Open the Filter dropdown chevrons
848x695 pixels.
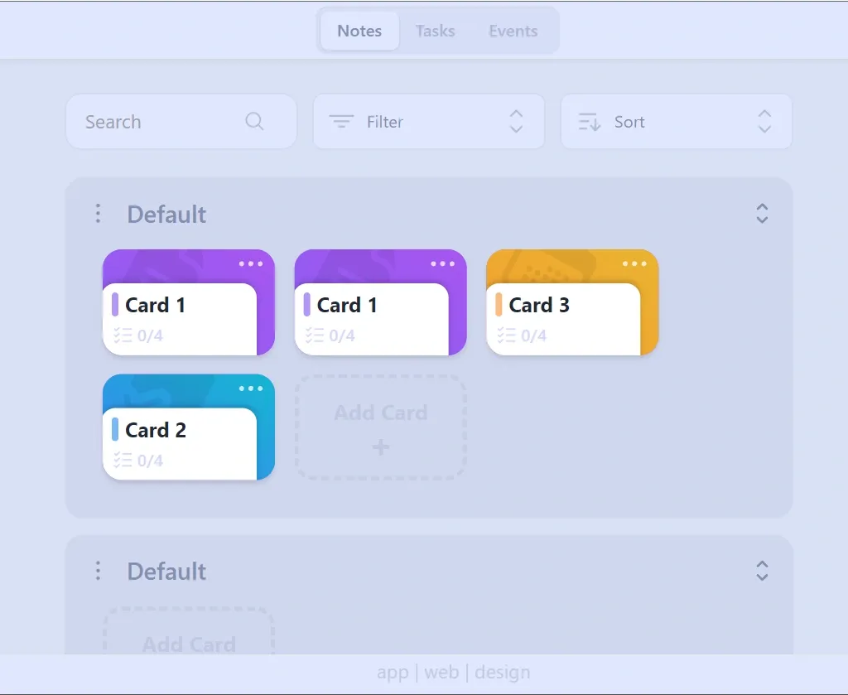516,122
